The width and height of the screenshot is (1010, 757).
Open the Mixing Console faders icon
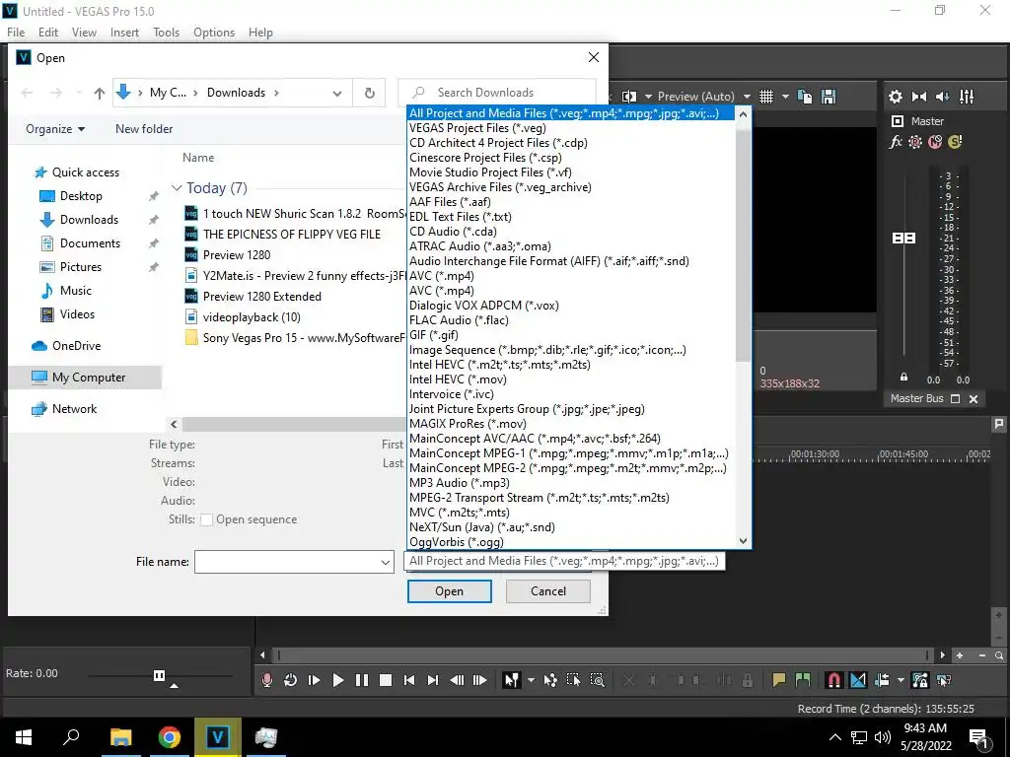967,97
